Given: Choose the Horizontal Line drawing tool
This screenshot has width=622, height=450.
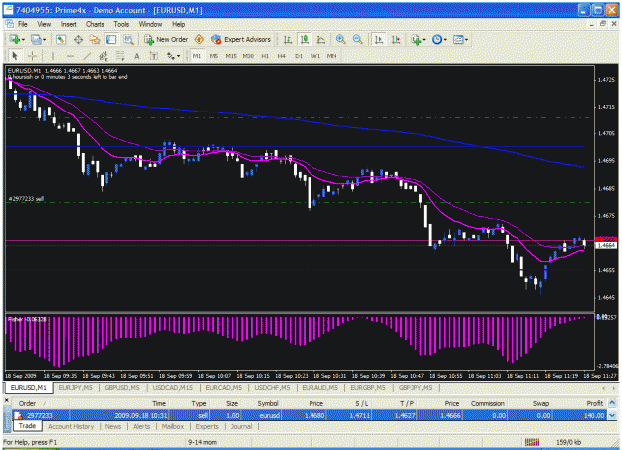Looking at the screenshot, I should 70,56.
